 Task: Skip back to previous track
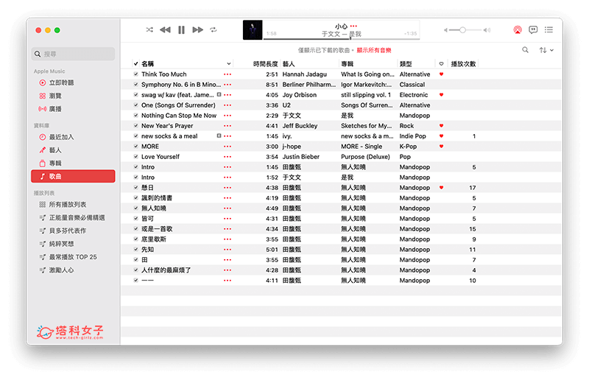[165, 29]
